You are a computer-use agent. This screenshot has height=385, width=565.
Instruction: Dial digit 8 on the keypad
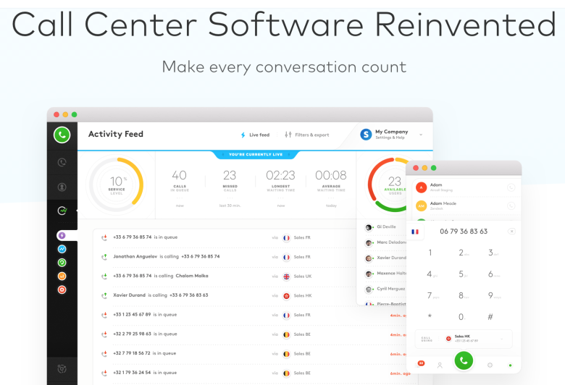463,296
